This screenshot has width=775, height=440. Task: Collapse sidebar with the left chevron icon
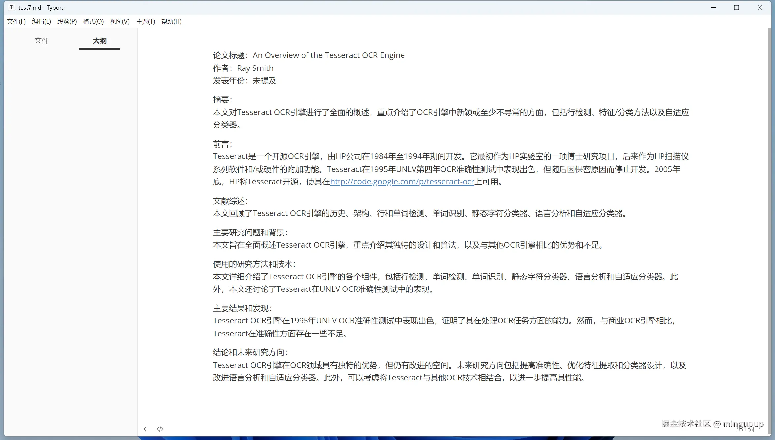(145, 429)
